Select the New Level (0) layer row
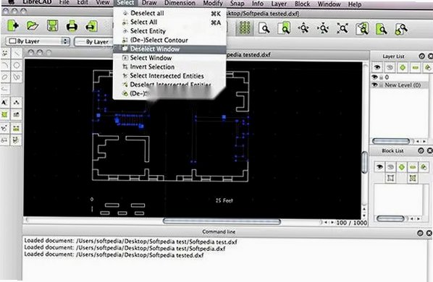433x282 pixels. 400,85
